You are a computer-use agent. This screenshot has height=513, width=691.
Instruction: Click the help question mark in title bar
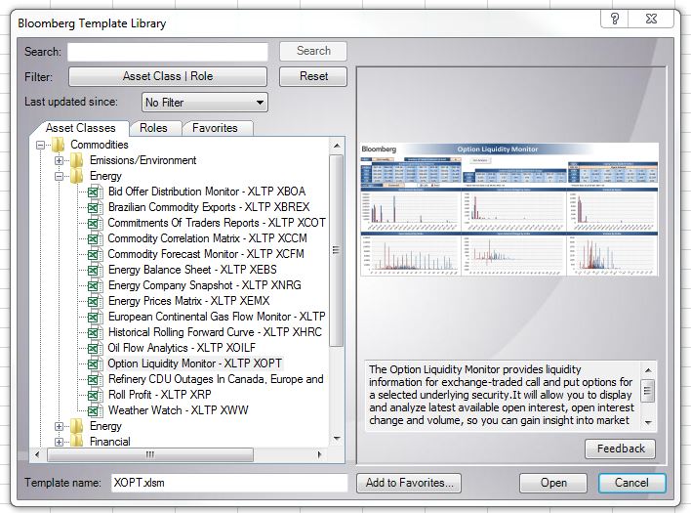click(x=615, y=20)
